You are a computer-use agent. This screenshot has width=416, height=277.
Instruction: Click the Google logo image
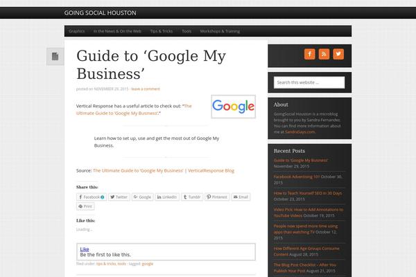[234, 107]
